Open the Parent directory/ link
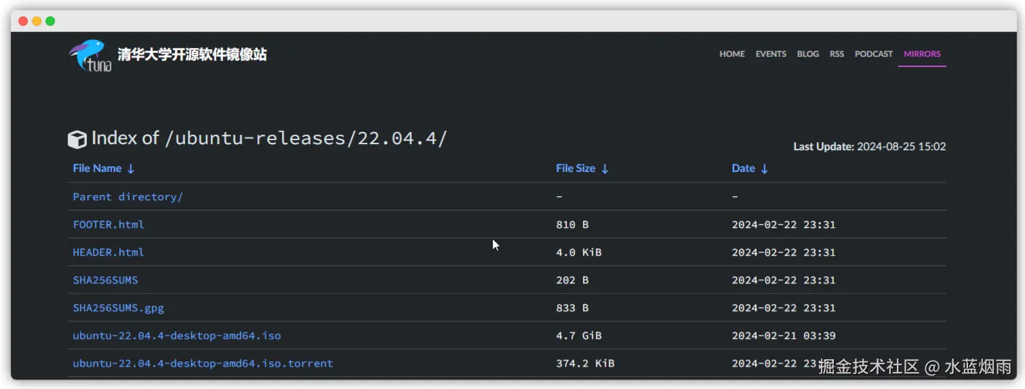Screen dimensions: 1025x389 128,197
